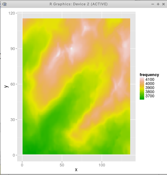
Task: Select the 3800 legend label
Action: click(x=150, y=92)
